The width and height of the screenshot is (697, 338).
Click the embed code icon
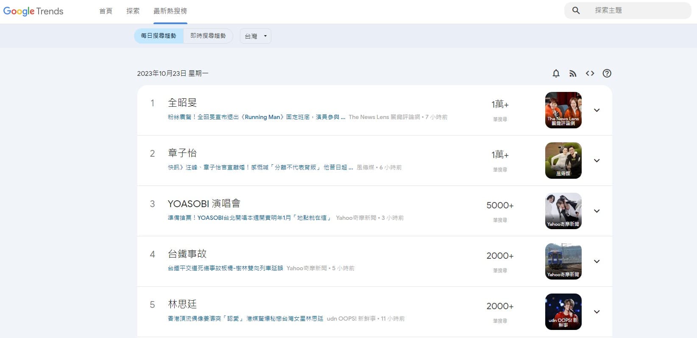pyautogui.click(x=590, y=73)
